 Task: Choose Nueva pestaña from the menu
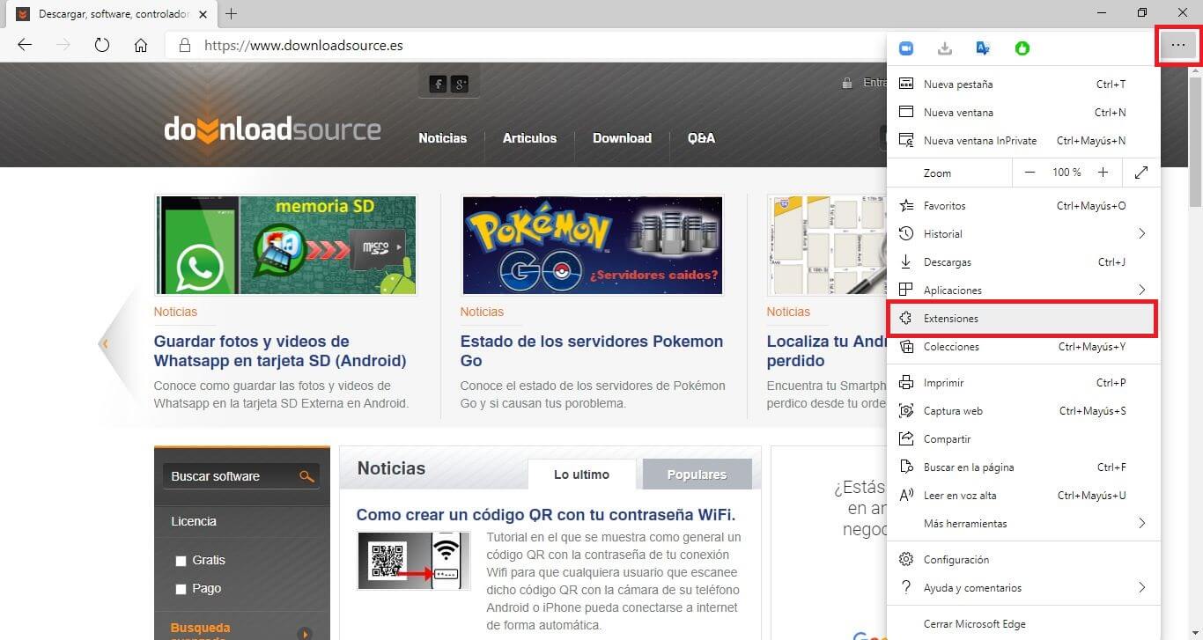click(x=1023, y=85)
